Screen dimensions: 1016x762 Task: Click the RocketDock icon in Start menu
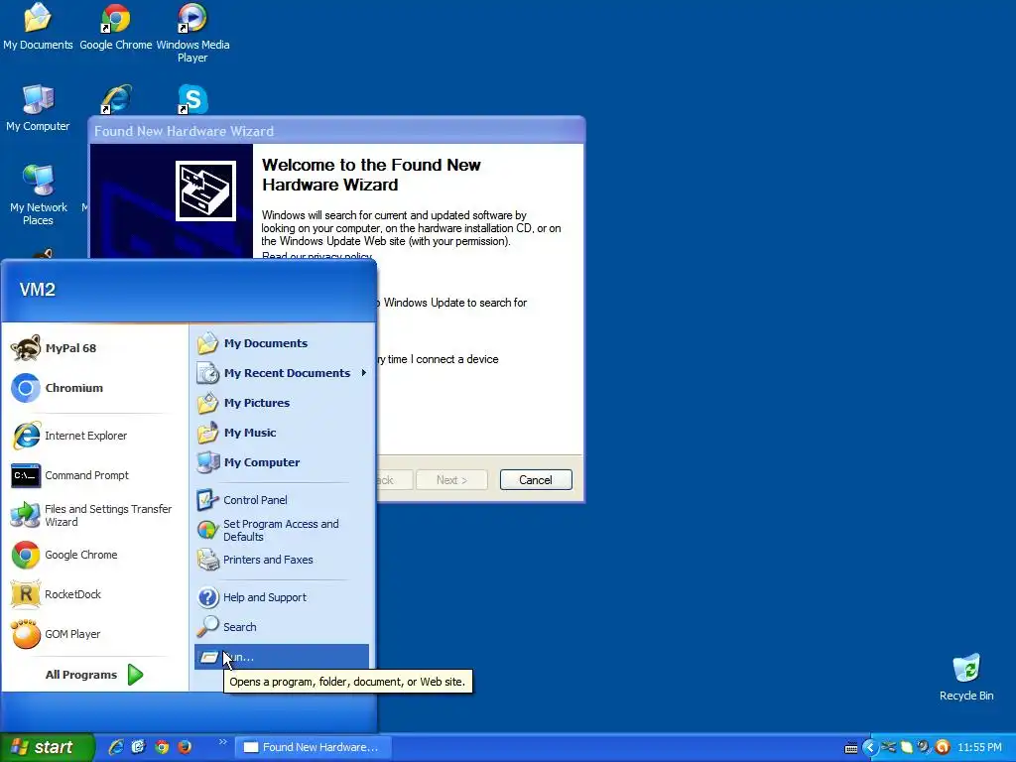coord(26,594)
